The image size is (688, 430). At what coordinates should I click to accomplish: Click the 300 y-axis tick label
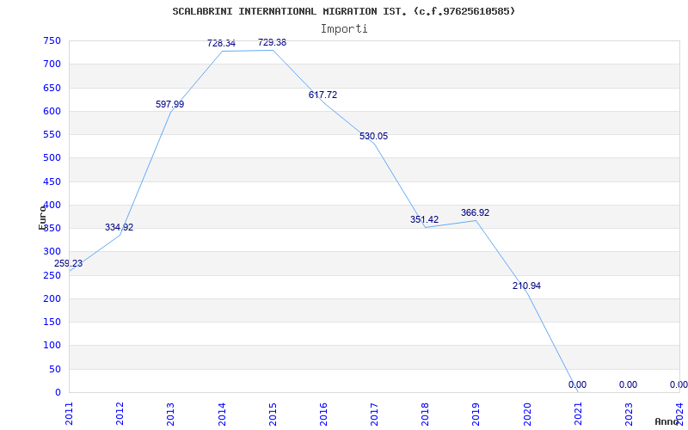52,251
